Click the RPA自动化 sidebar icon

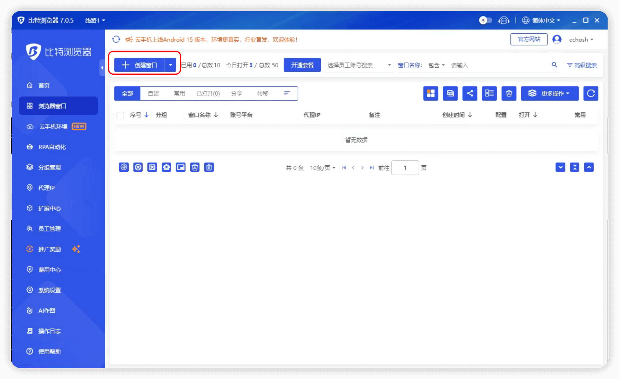(30, 147)
